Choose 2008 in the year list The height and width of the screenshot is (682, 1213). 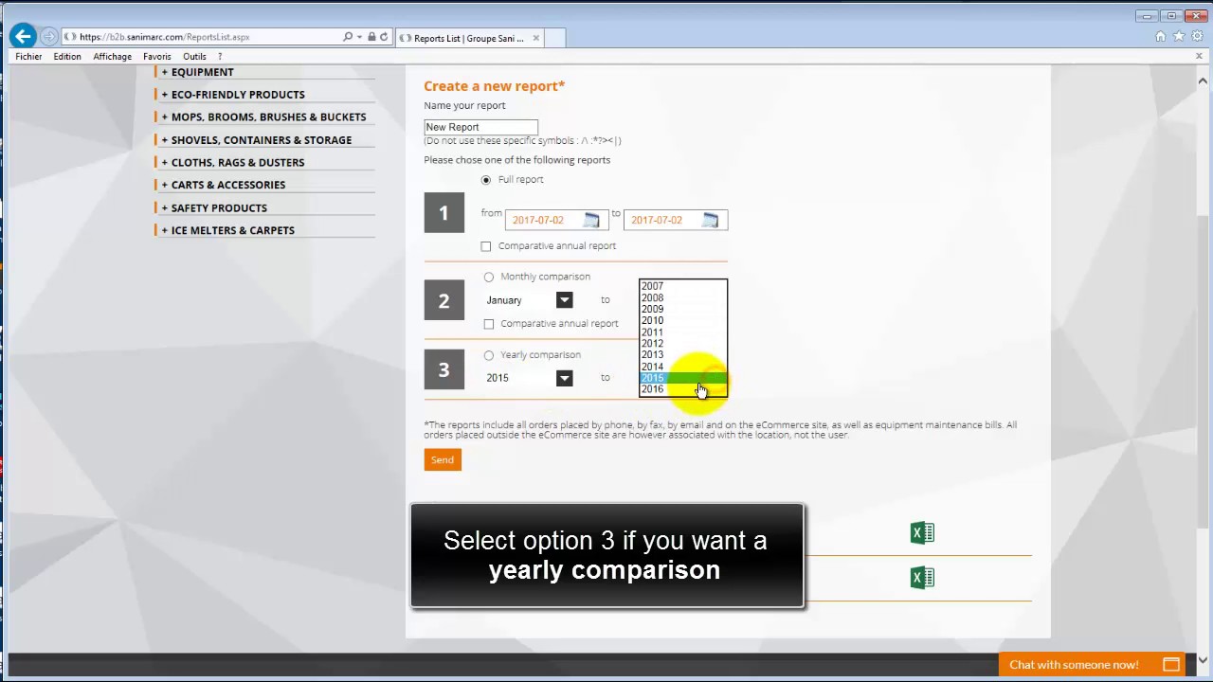pos(683,297)
